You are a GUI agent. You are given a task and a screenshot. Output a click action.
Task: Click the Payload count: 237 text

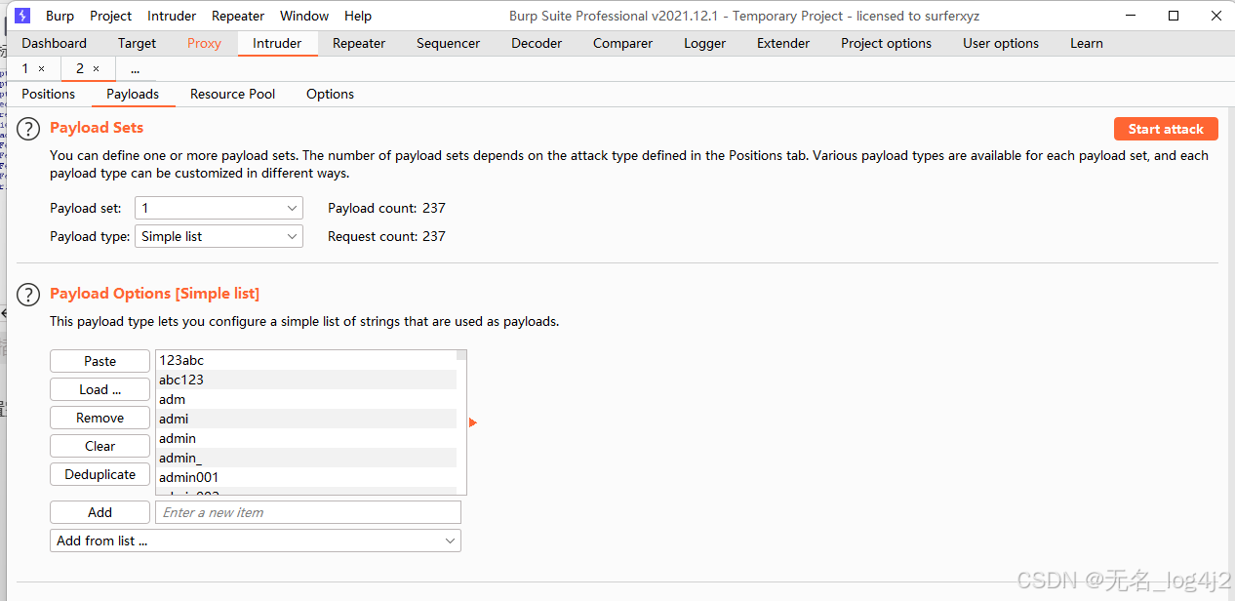(x=386, y=208)
